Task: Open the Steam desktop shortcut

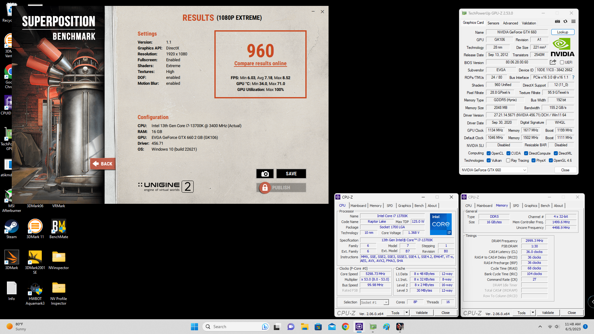Action: pos(11,229)
